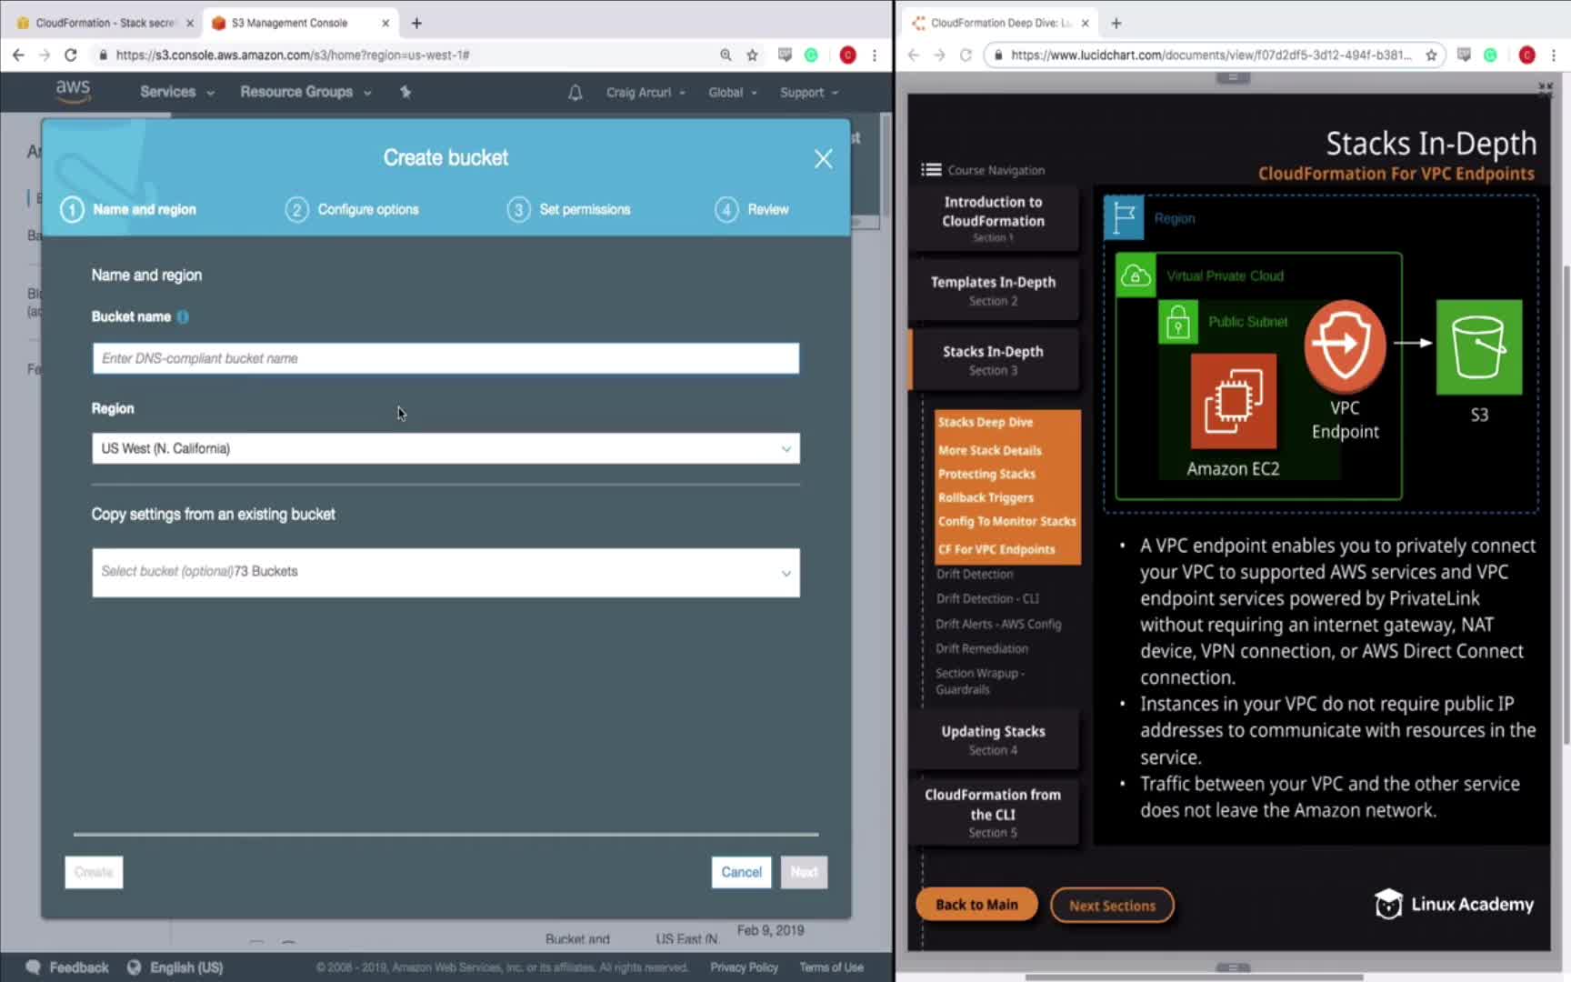Open Templates In-Depth Section 2

coord(993,290)
